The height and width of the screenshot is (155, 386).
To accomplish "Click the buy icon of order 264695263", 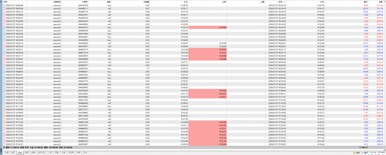I will click(4, 68).
